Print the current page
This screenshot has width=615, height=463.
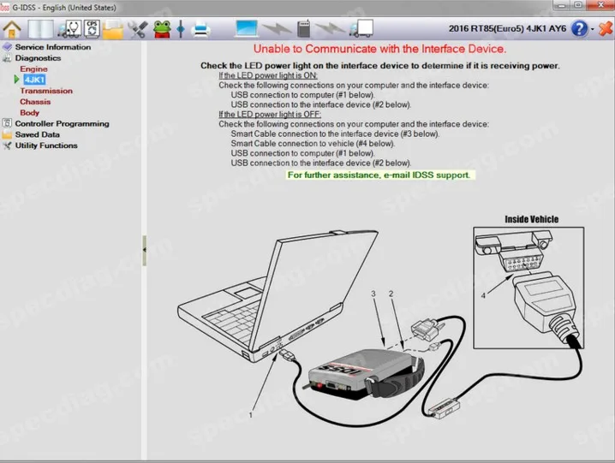200,29
